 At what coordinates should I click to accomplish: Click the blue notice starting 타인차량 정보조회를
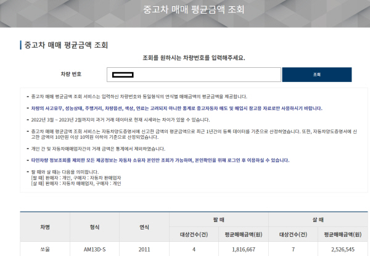pyautogui.click(x=160, y=160)
